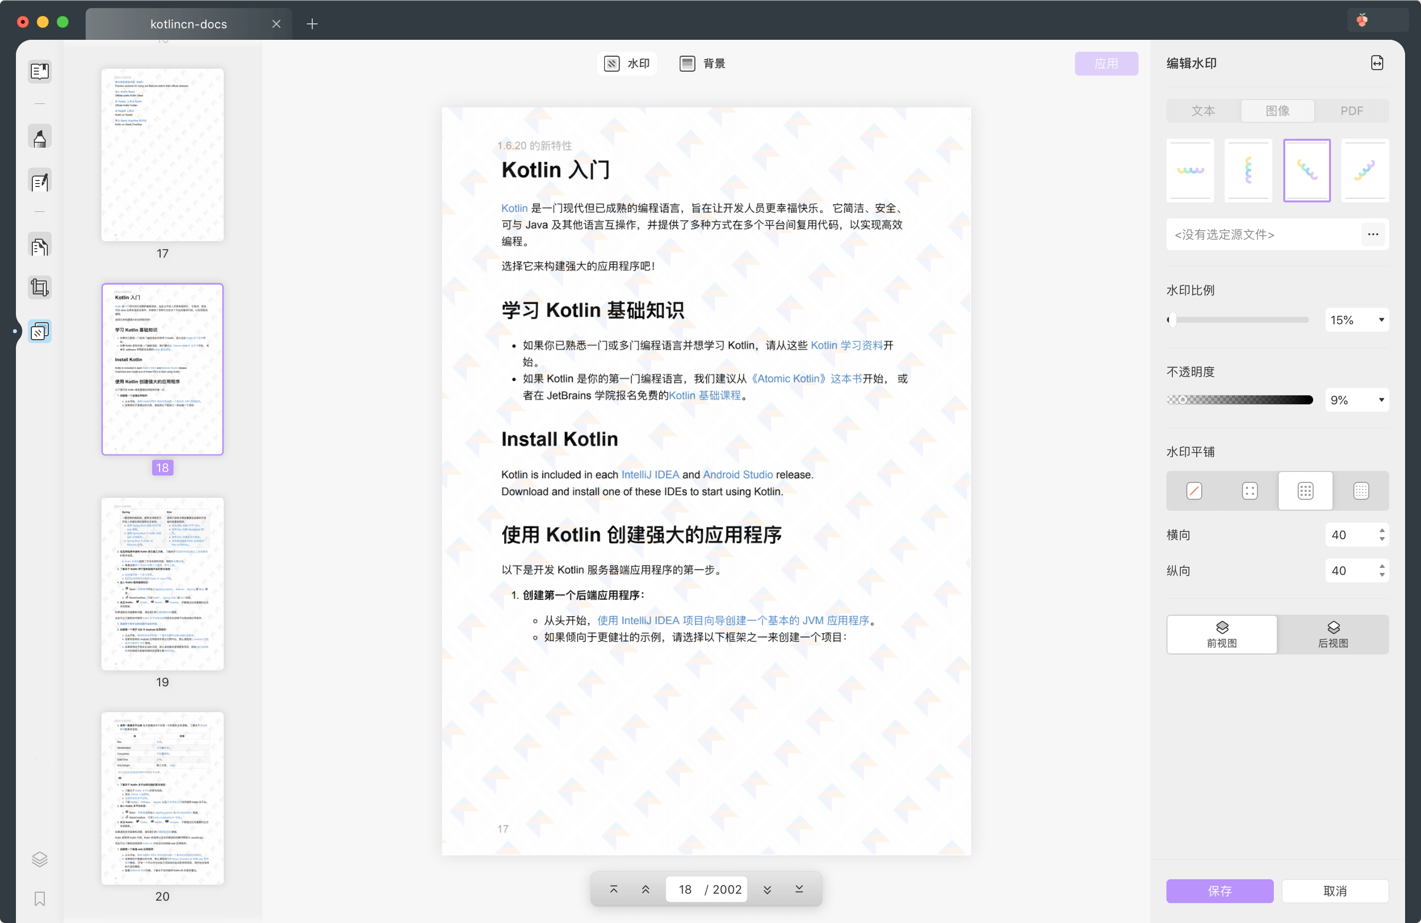Image resolution: width=1421 pixels, height=923 pixels.
Task: Adjust the 不透明度 opacity slider
Action: point(1184,399)
